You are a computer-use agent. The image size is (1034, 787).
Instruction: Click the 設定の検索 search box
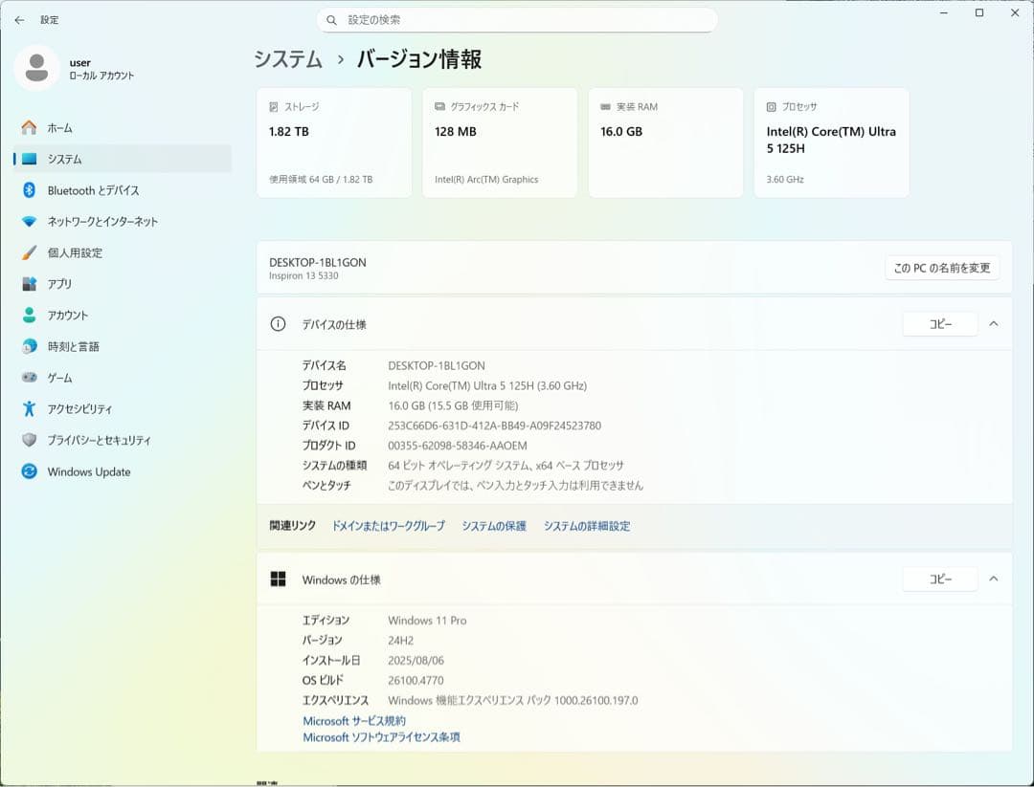pos(517,19)
